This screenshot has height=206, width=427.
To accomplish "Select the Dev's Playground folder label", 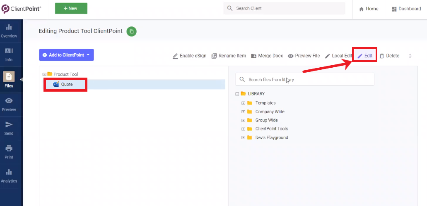I will click(272, 137).
